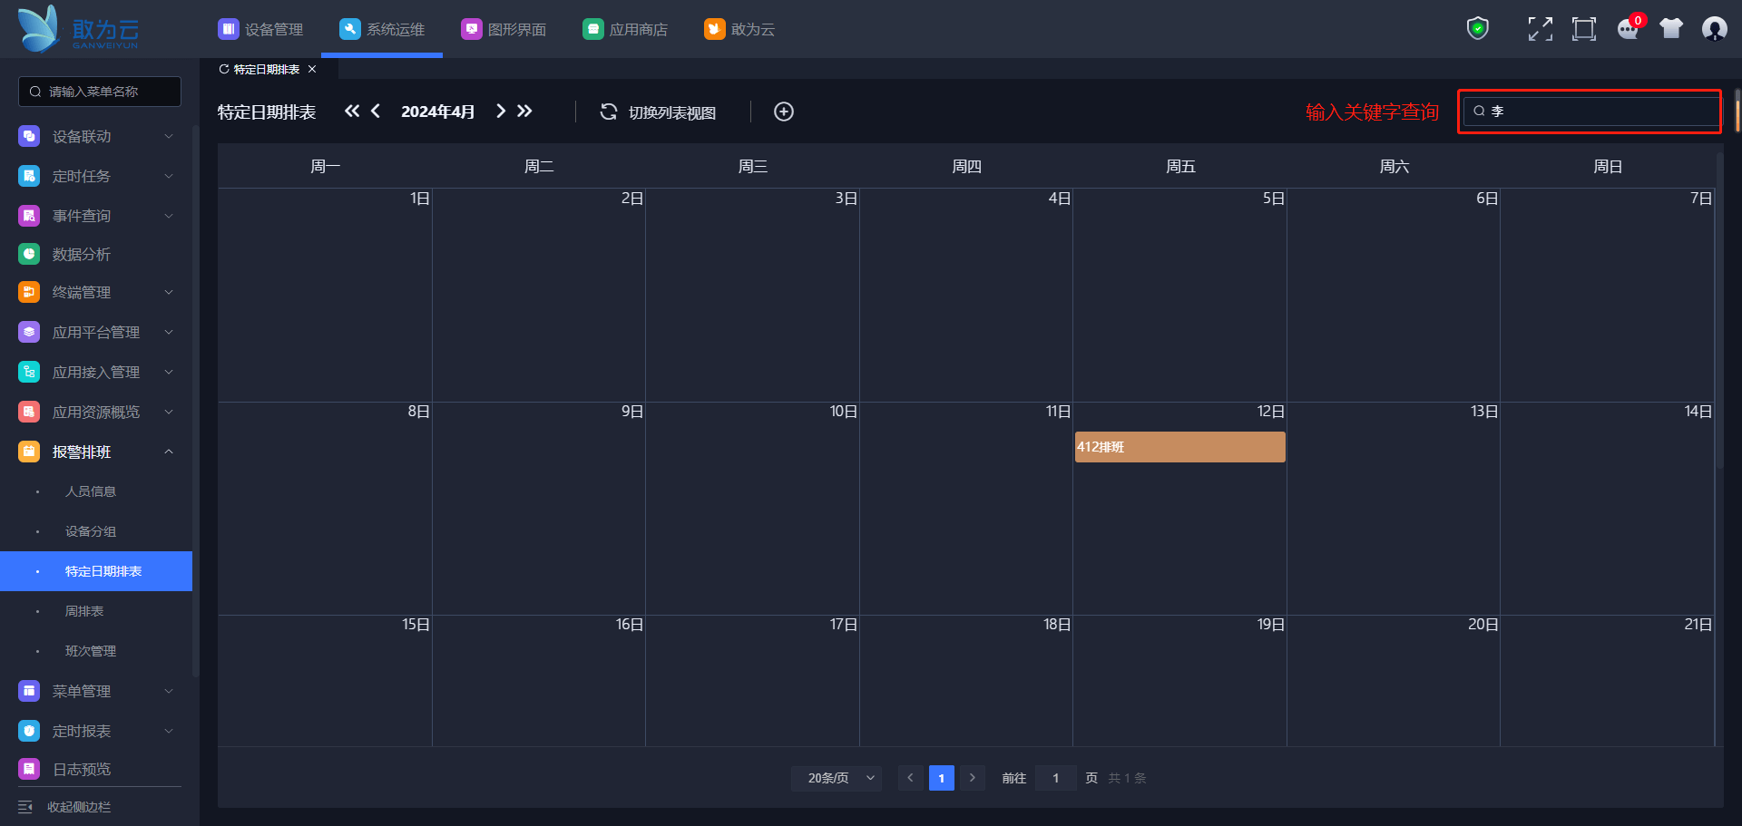
Task: Go to the next month arrow
Action: [501, 112]
